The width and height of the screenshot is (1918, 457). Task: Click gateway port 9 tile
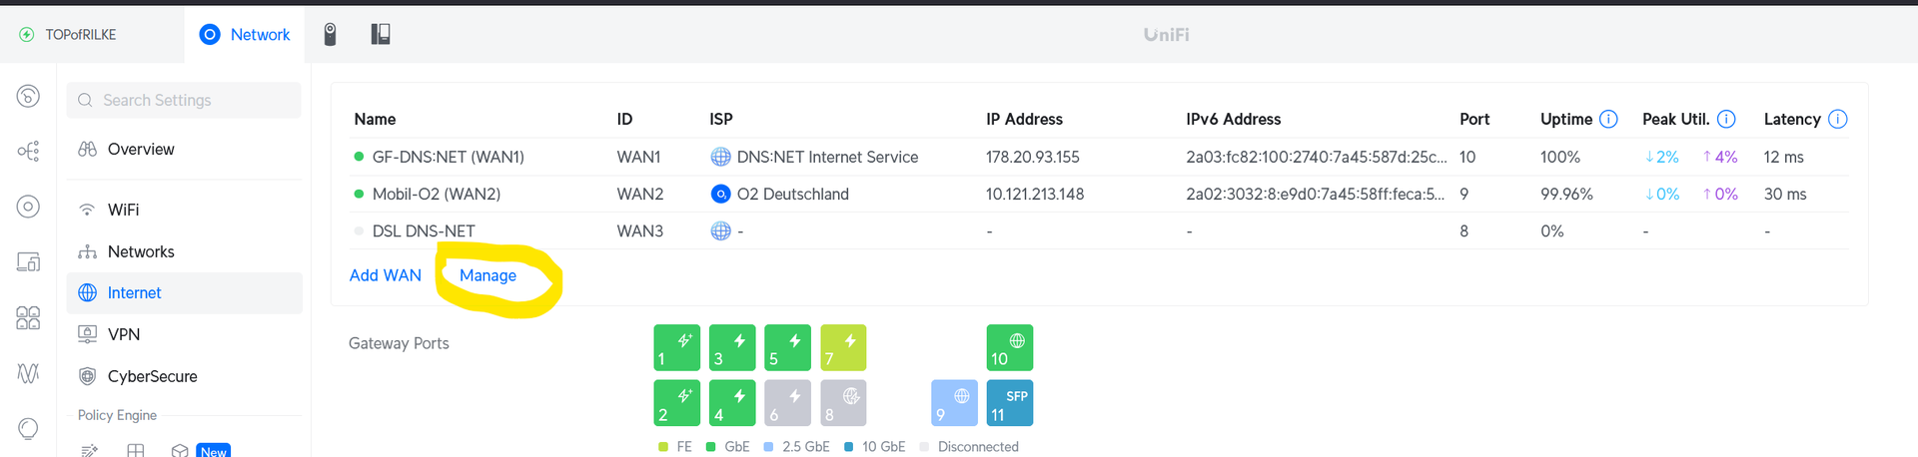tap(954, 403)
